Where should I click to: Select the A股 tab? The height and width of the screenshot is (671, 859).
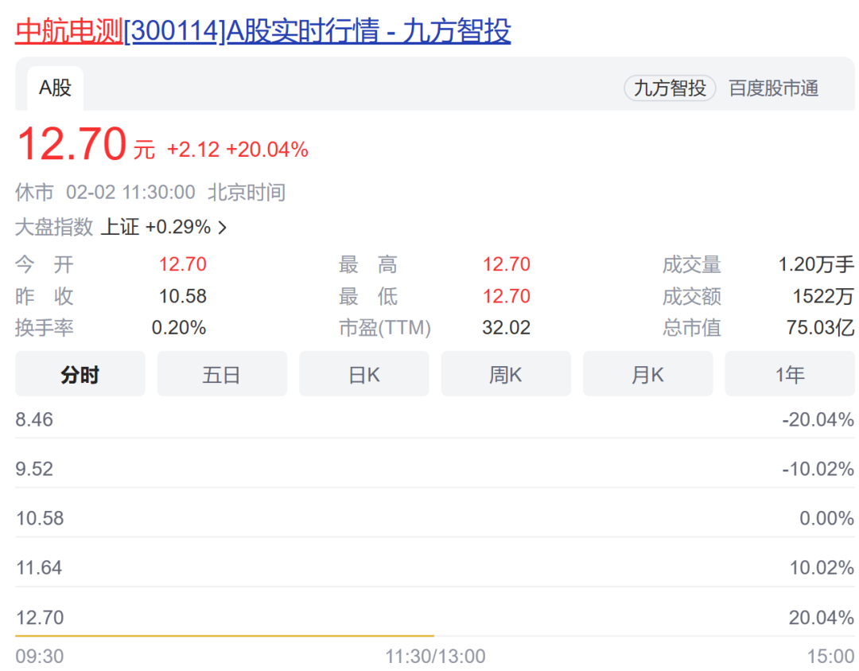tap(55, 88)
